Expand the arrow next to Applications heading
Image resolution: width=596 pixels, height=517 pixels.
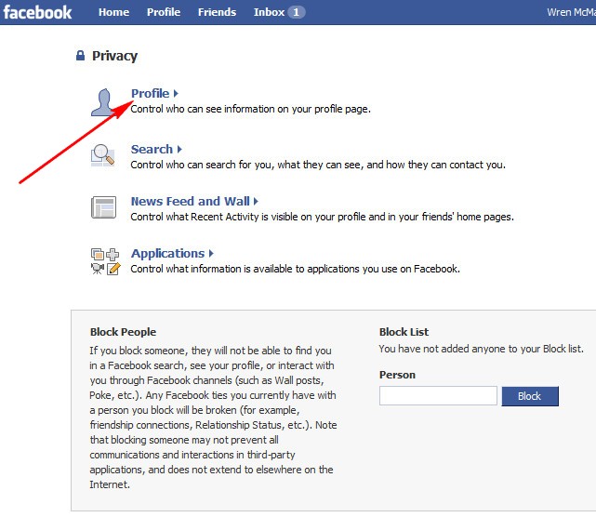(x=211, y=253)
